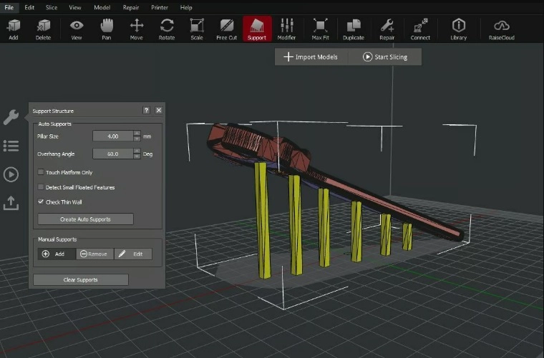Open the Model menu
The height and width of the screenshot is (358, 544).
click(x=102, y=7)
